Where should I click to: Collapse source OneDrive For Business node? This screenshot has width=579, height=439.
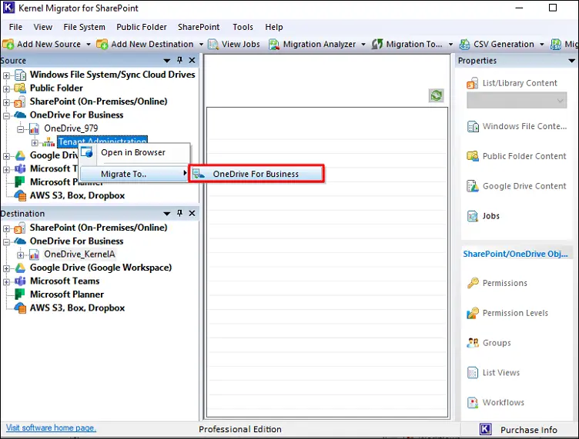click(x=6, y=116)
